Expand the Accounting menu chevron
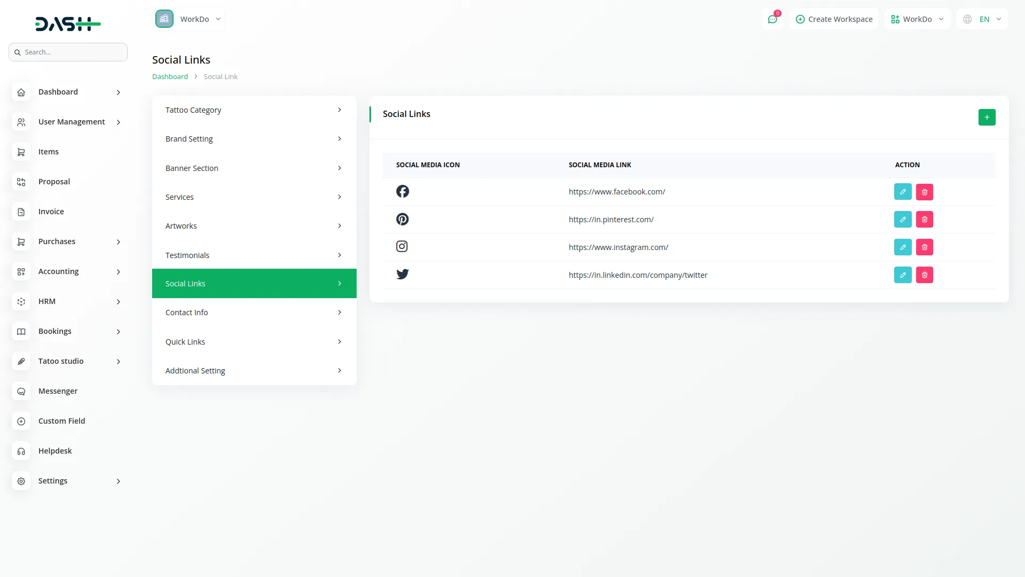The image size is (1025, 577). [x=119, y=272]
